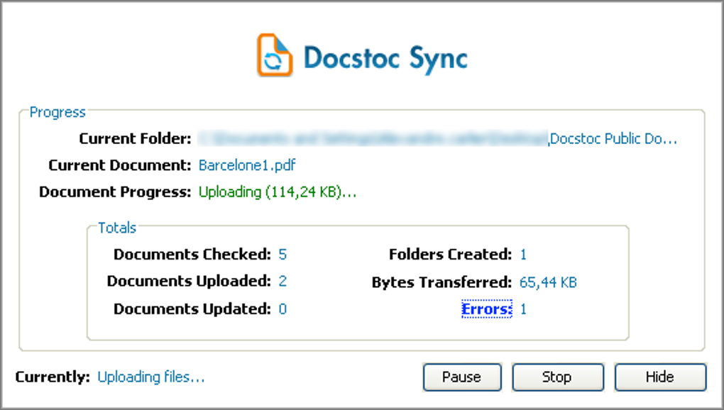The width and height of the screenshot is (724, 410).
Task: Click the Barcelone1.pdf document name
Action: click(247, 165)
